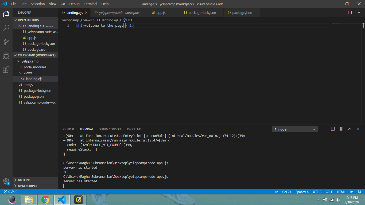Open the '1: node' terminal dropdown
The image size is (365, 205).
point(295,129)
